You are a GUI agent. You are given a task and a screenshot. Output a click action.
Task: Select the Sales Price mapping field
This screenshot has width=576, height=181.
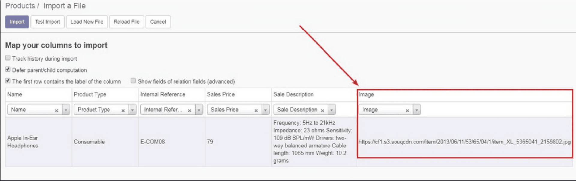[x=238, y=110]
